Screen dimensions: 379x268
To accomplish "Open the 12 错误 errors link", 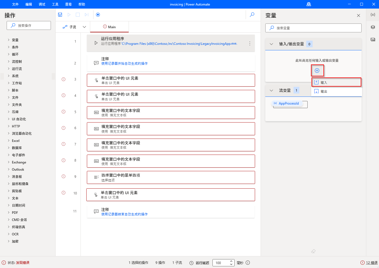I will (x=372, y=263).
